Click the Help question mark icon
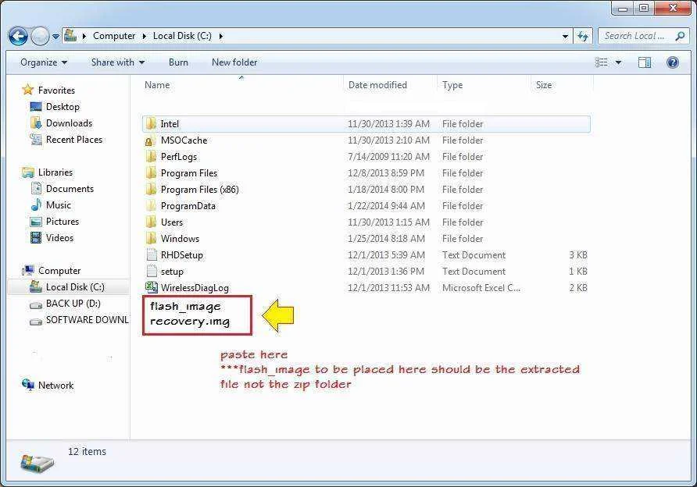697x487 pixels. 673,62
